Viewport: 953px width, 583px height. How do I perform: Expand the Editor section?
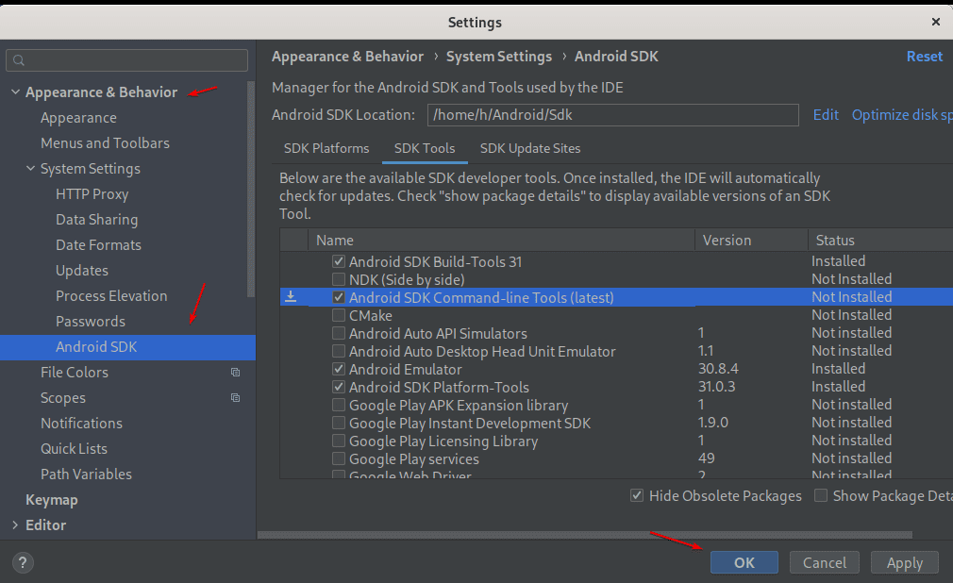pyautogui.click(x=15, y=525)
